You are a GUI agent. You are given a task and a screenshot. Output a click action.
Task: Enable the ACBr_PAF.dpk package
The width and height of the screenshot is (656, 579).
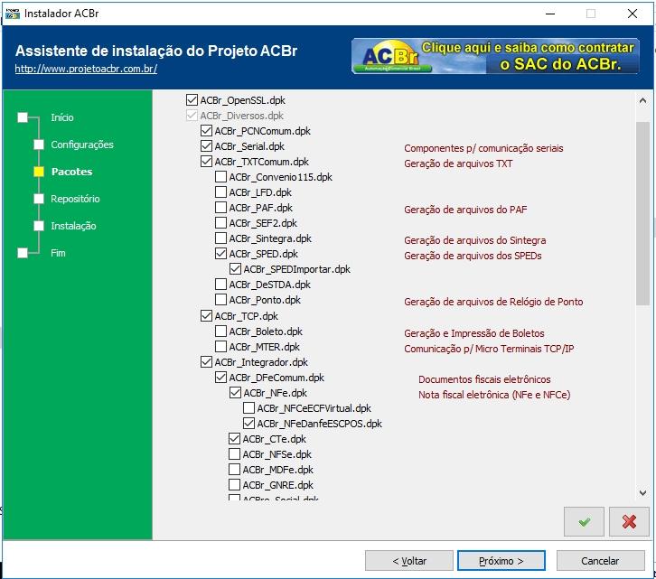(220, 208)
